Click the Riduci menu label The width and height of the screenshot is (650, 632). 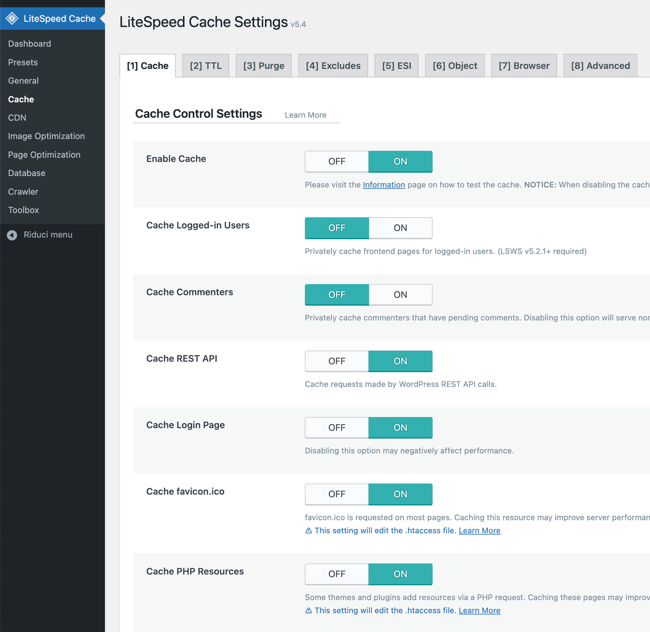coord(48,235)
